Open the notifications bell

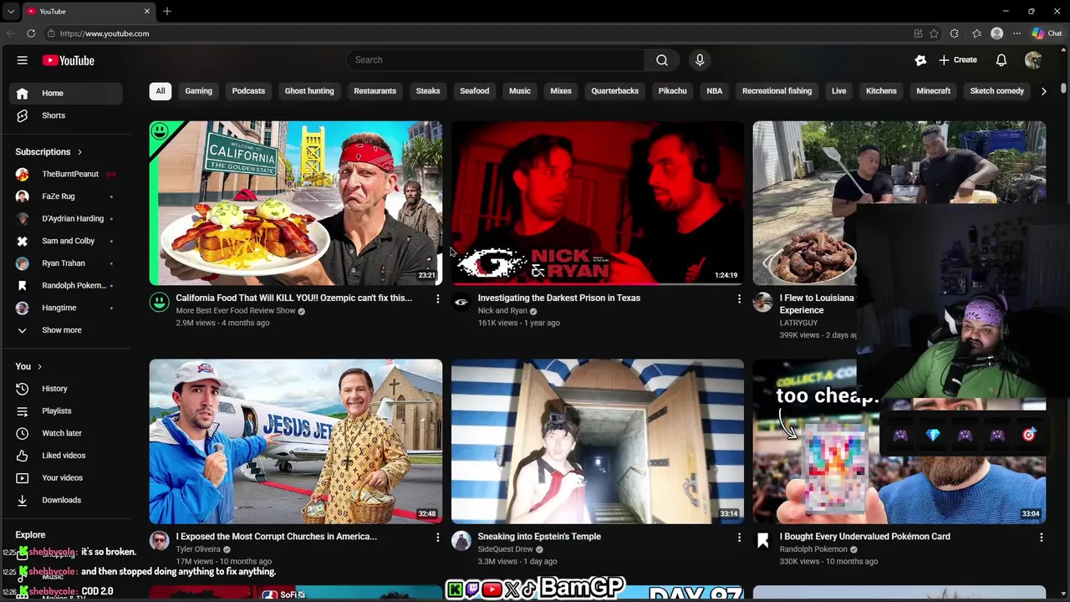tap(1001, 60)
